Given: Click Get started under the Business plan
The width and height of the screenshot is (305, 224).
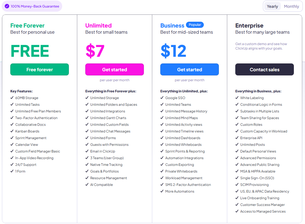Looking at the screenshot, I should tap(189, 69).
